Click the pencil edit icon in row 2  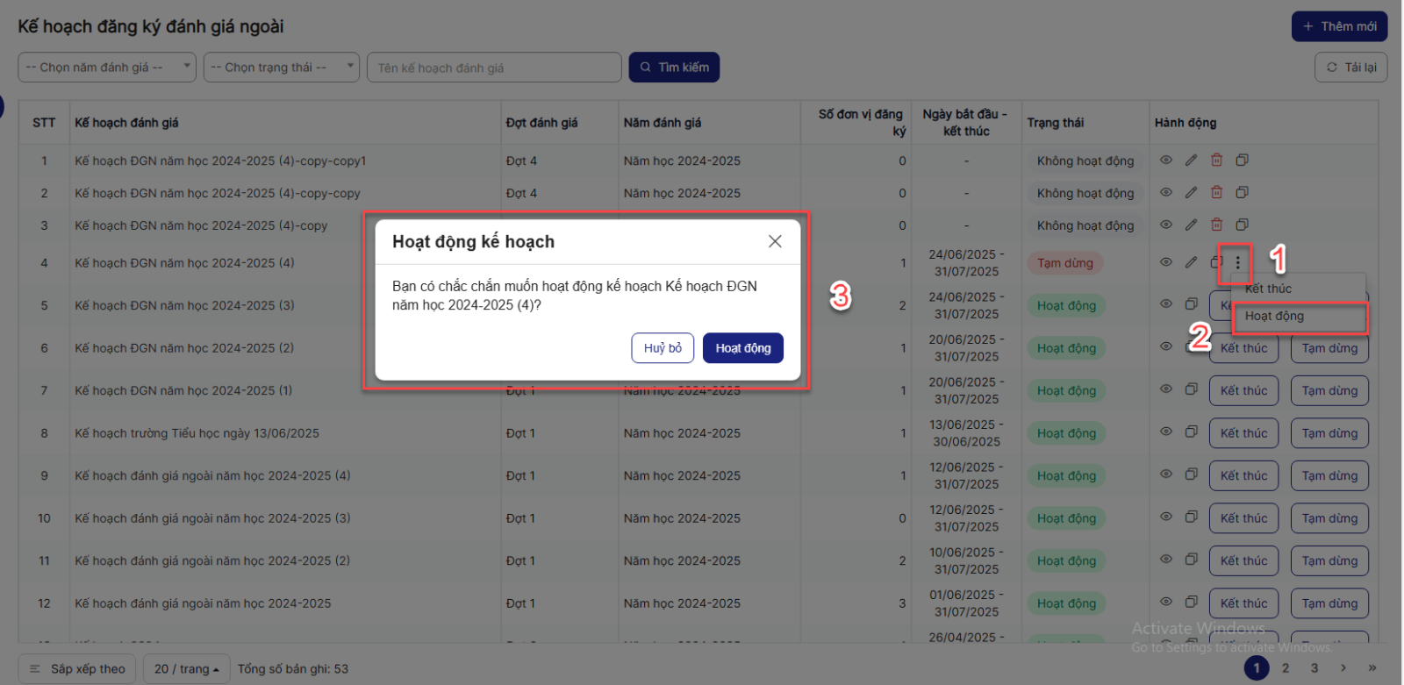tap(1191, 193)
